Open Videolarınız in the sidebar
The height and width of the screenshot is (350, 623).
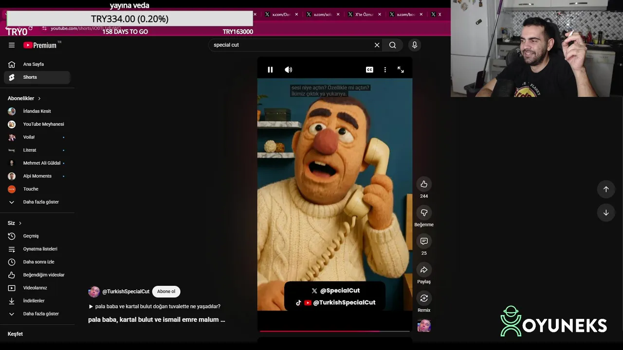tap(37, 288)
